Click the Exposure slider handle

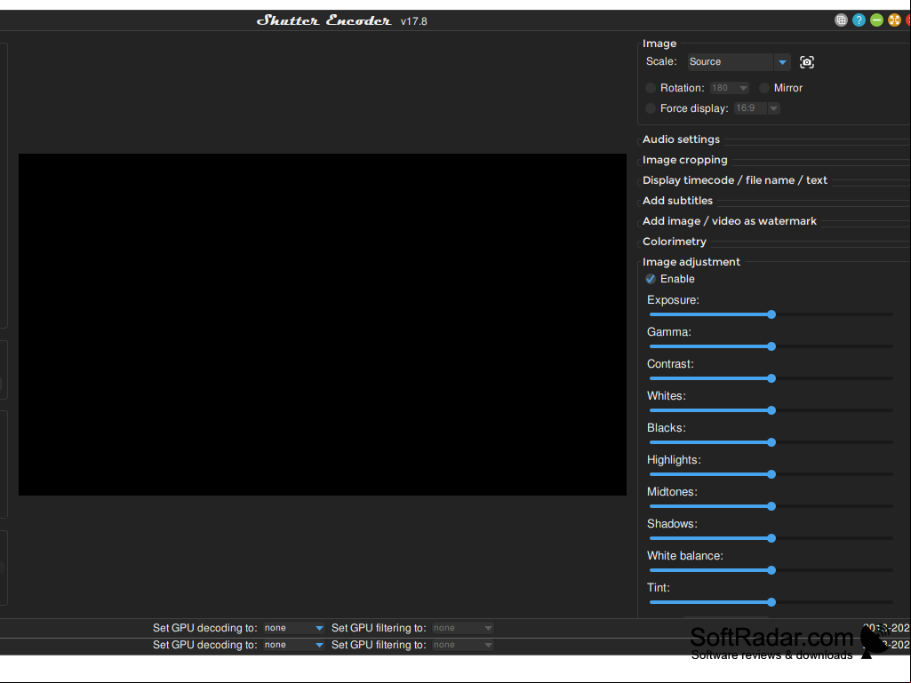[771, 314]
